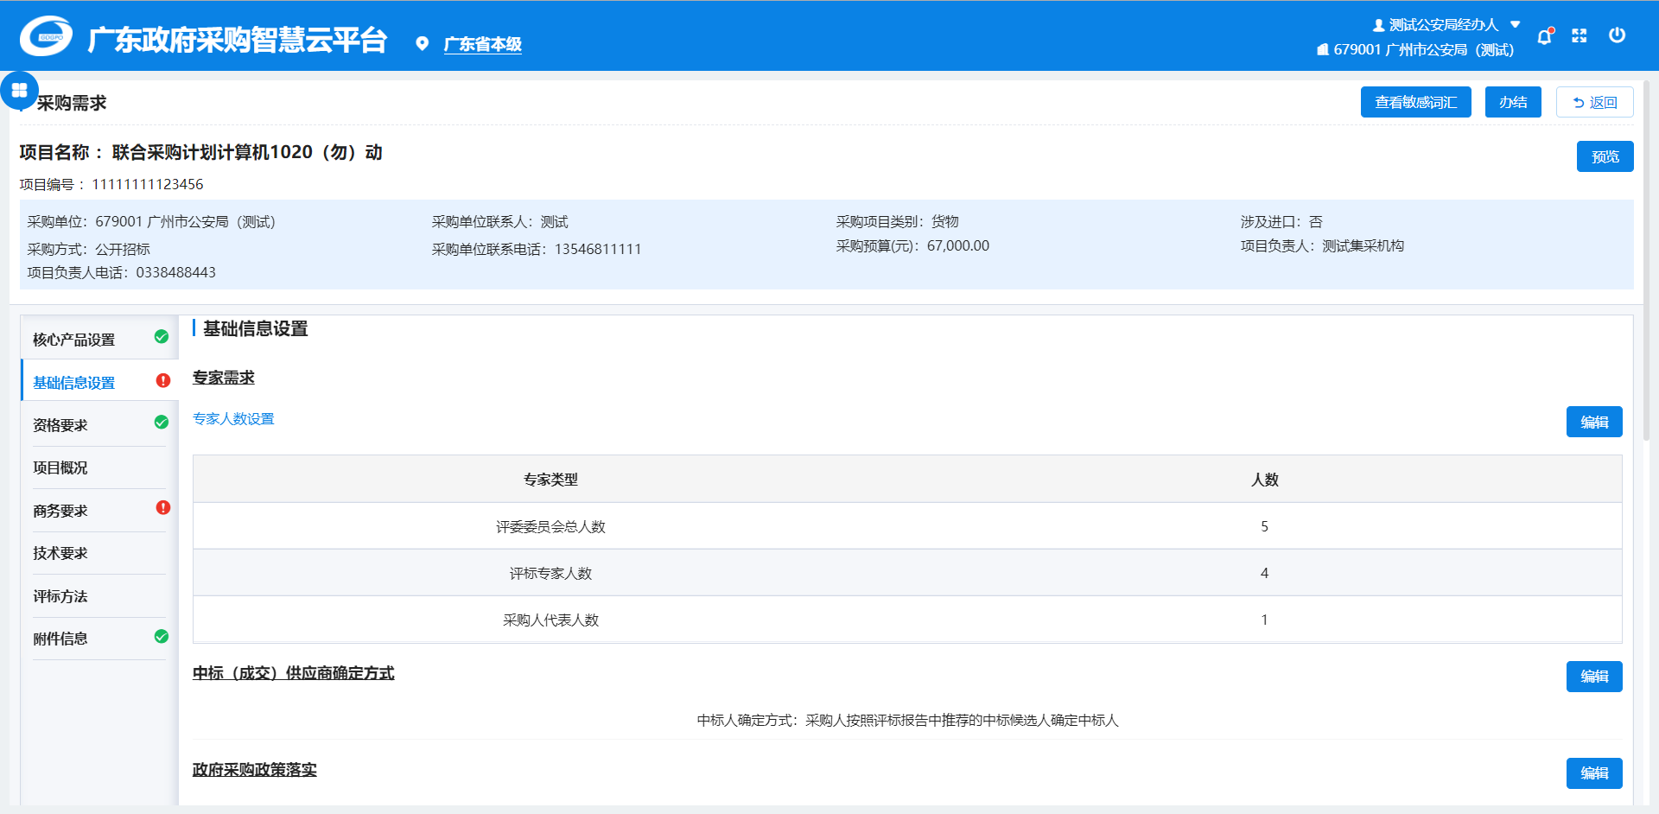Click red warning icon beside 商务要求
Viewport: 1659px width, 814px height.
click(162, 508)
